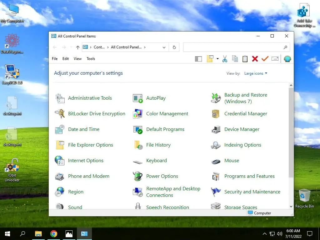
Task: Click the Copy toolbar icon
Action: pos(235,59)
